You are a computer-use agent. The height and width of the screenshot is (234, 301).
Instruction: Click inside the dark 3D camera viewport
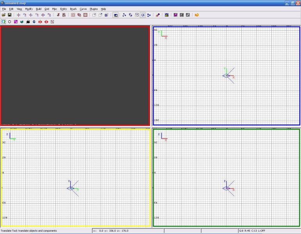pos(75,74)
